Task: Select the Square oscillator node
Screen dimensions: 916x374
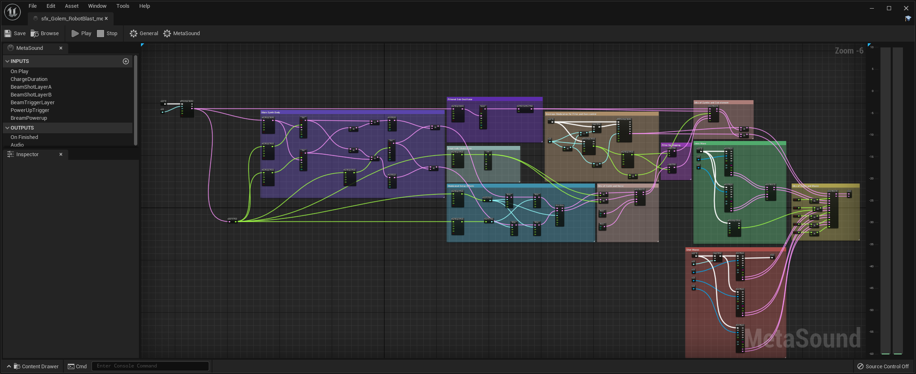Action: tap(483, 117)
